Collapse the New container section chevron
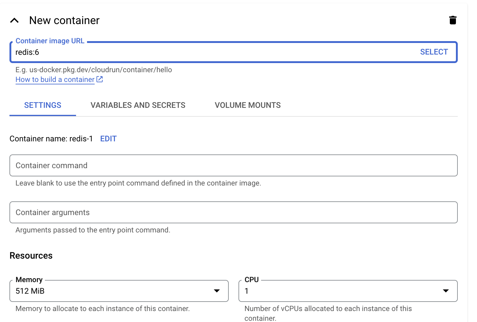Screen dimensions: 477x322 pos(14,20)
